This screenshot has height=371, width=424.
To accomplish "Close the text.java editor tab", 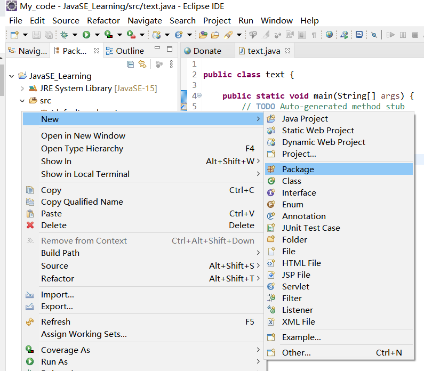I will click(x=287, y=51).
